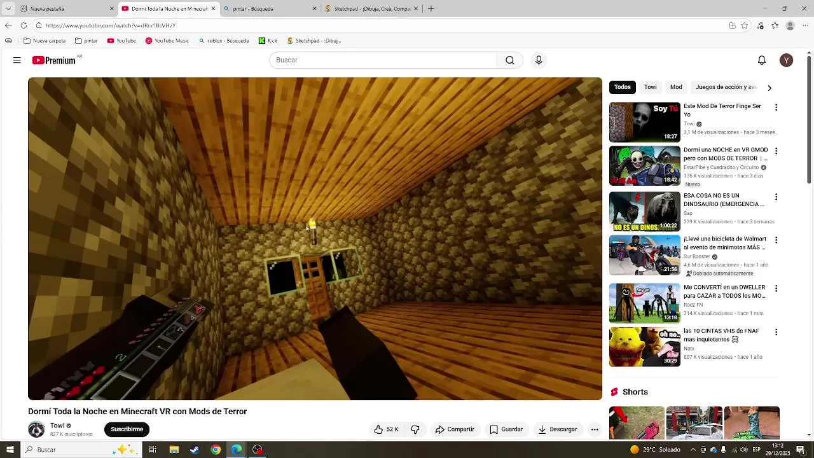Open options for 'Dormí una NOCHE en VR GMOD'
Image resolution: width=814 pixels, height=458 pixels.
(x=776, y=151)
